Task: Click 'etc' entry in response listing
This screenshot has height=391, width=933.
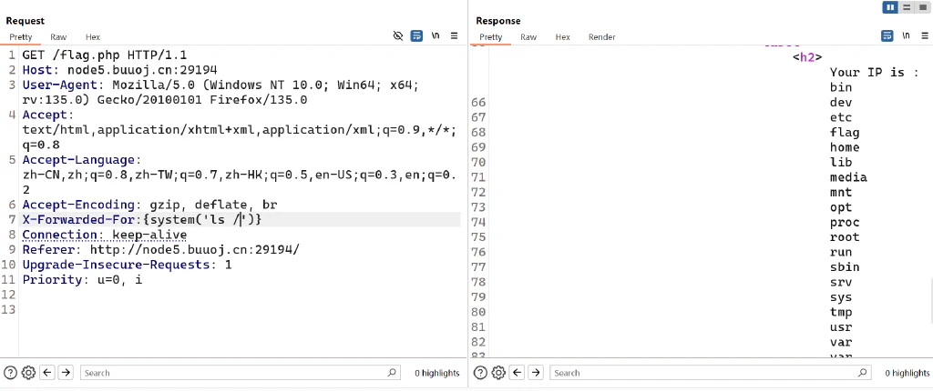Action: click(x=841, y=117)
